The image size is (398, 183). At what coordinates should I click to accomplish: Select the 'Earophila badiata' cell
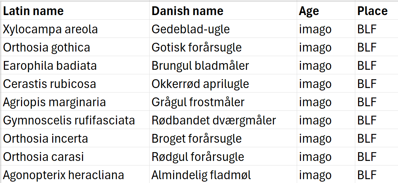tap(50, 66)
